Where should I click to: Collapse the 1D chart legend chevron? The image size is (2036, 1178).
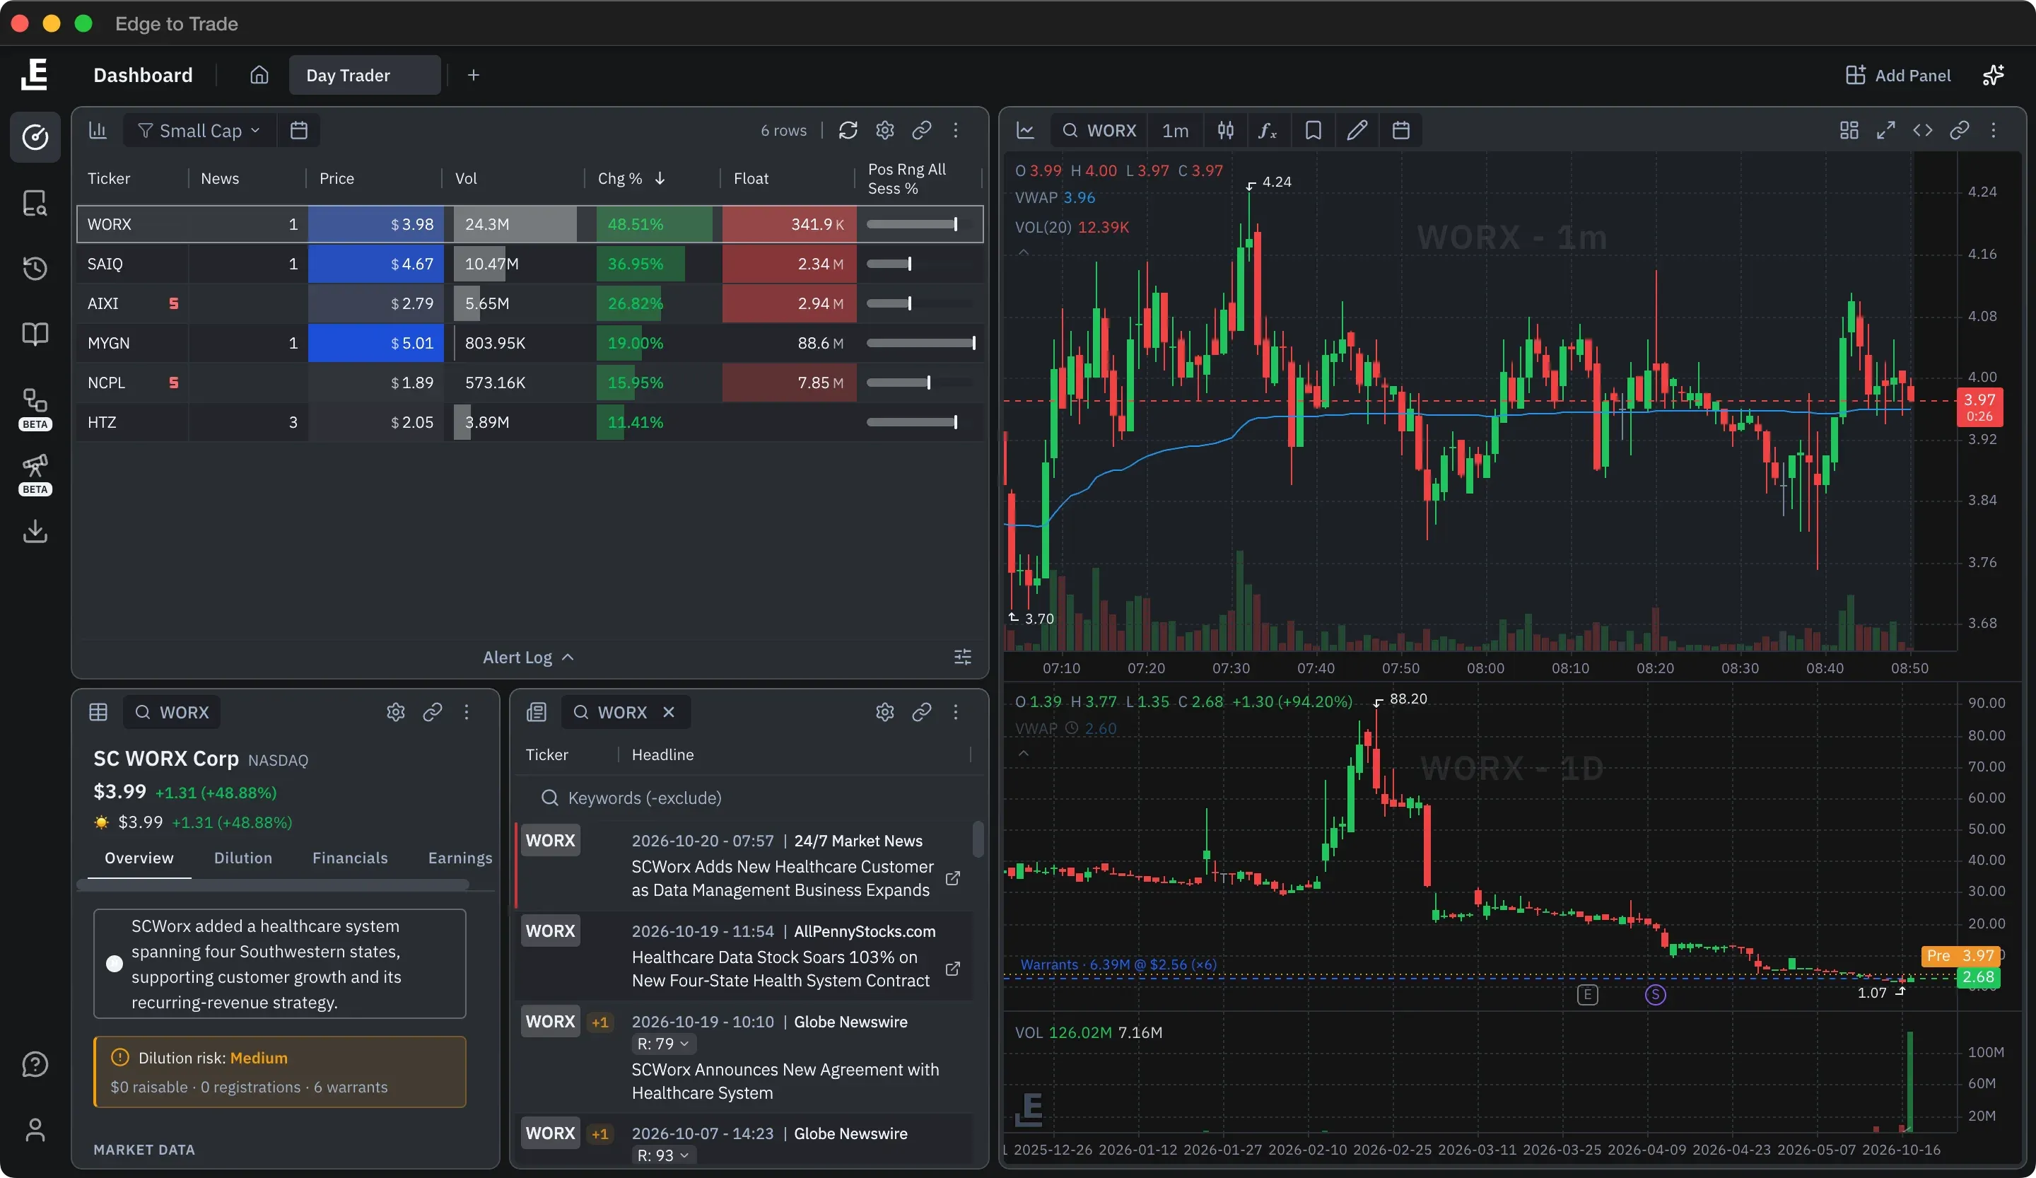coord(1024,754)
